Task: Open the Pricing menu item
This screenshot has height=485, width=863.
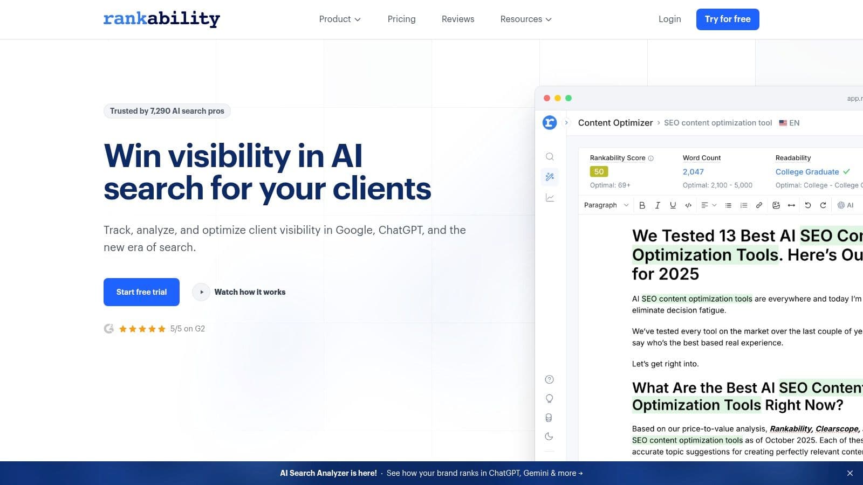Action: pos(401,19)
